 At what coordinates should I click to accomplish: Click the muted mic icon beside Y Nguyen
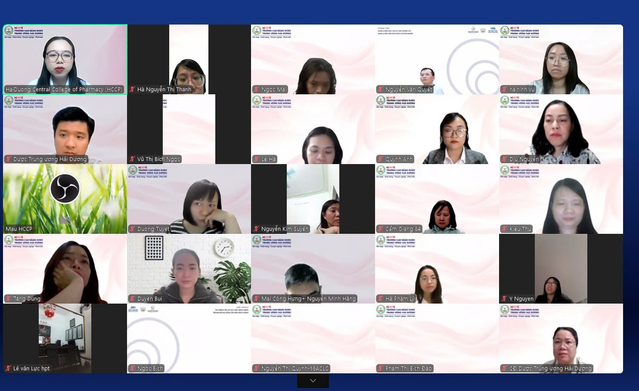[504, 299]
